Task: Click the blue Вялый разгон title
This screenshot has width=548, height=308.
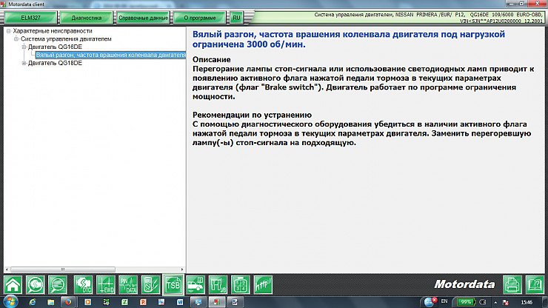Action: point(349,39)
